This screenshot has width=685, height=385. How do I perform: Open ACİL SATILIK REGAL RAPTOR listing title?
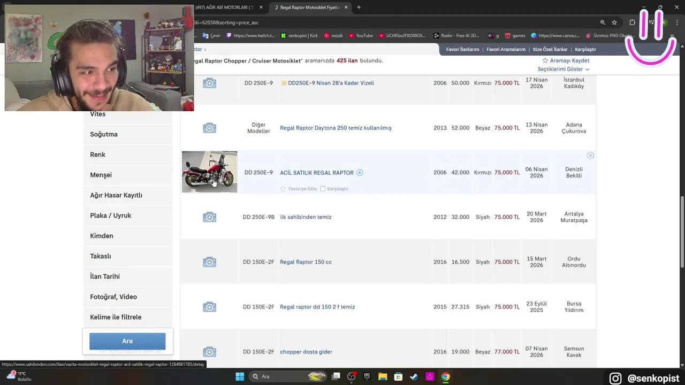pyautogui.click(x=317, y=173)
